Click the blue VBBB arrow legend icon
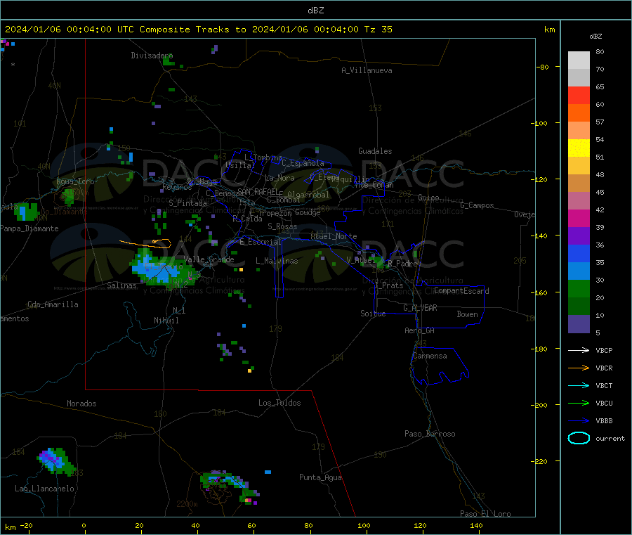This screenshot has width=632, height=535. pos(579,421)
